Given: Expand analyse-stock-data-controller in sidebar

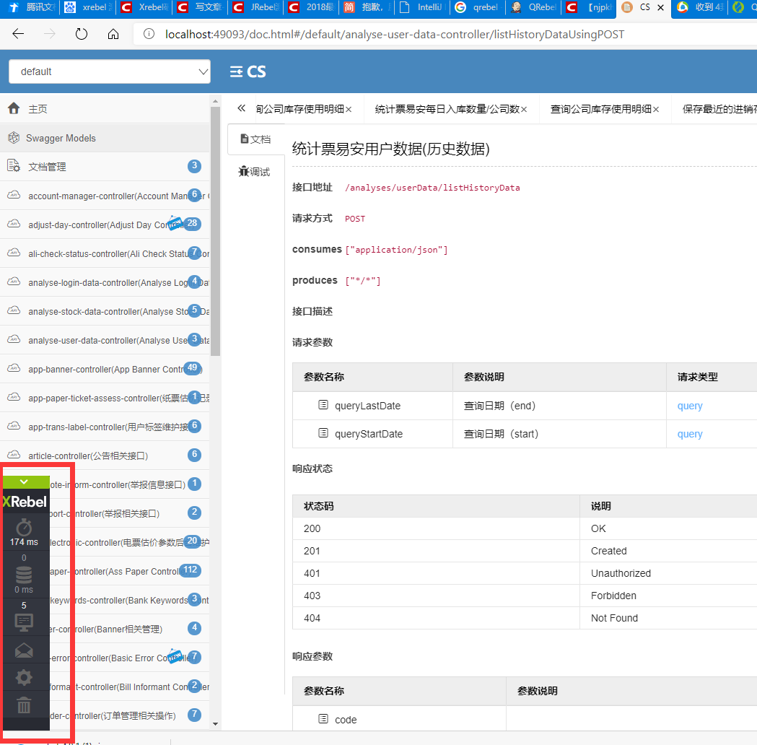Looking at the screenshot, I should [x=105, y=311].
